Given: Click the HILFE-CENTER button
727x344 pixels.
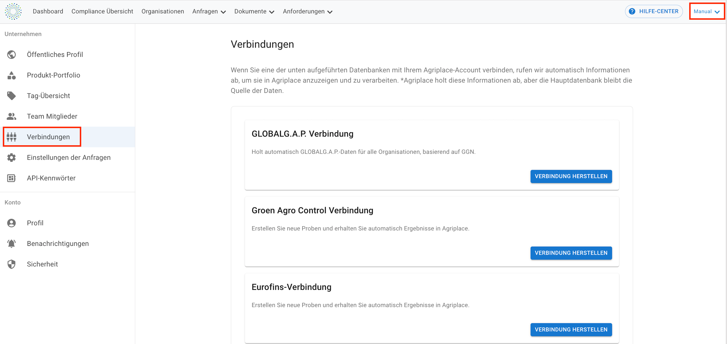Looking at the screenshot, I should point(654,12).
